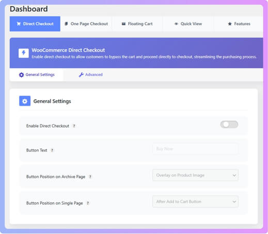268x234 pixels.
Task: Open the Overlay on Product Image dropdown
Action: pos(195,175)
